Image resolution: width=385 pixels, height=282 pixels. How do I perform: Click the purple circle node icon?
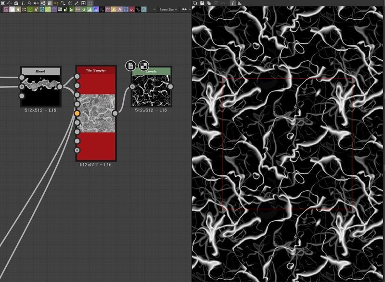tap(54, 10)
